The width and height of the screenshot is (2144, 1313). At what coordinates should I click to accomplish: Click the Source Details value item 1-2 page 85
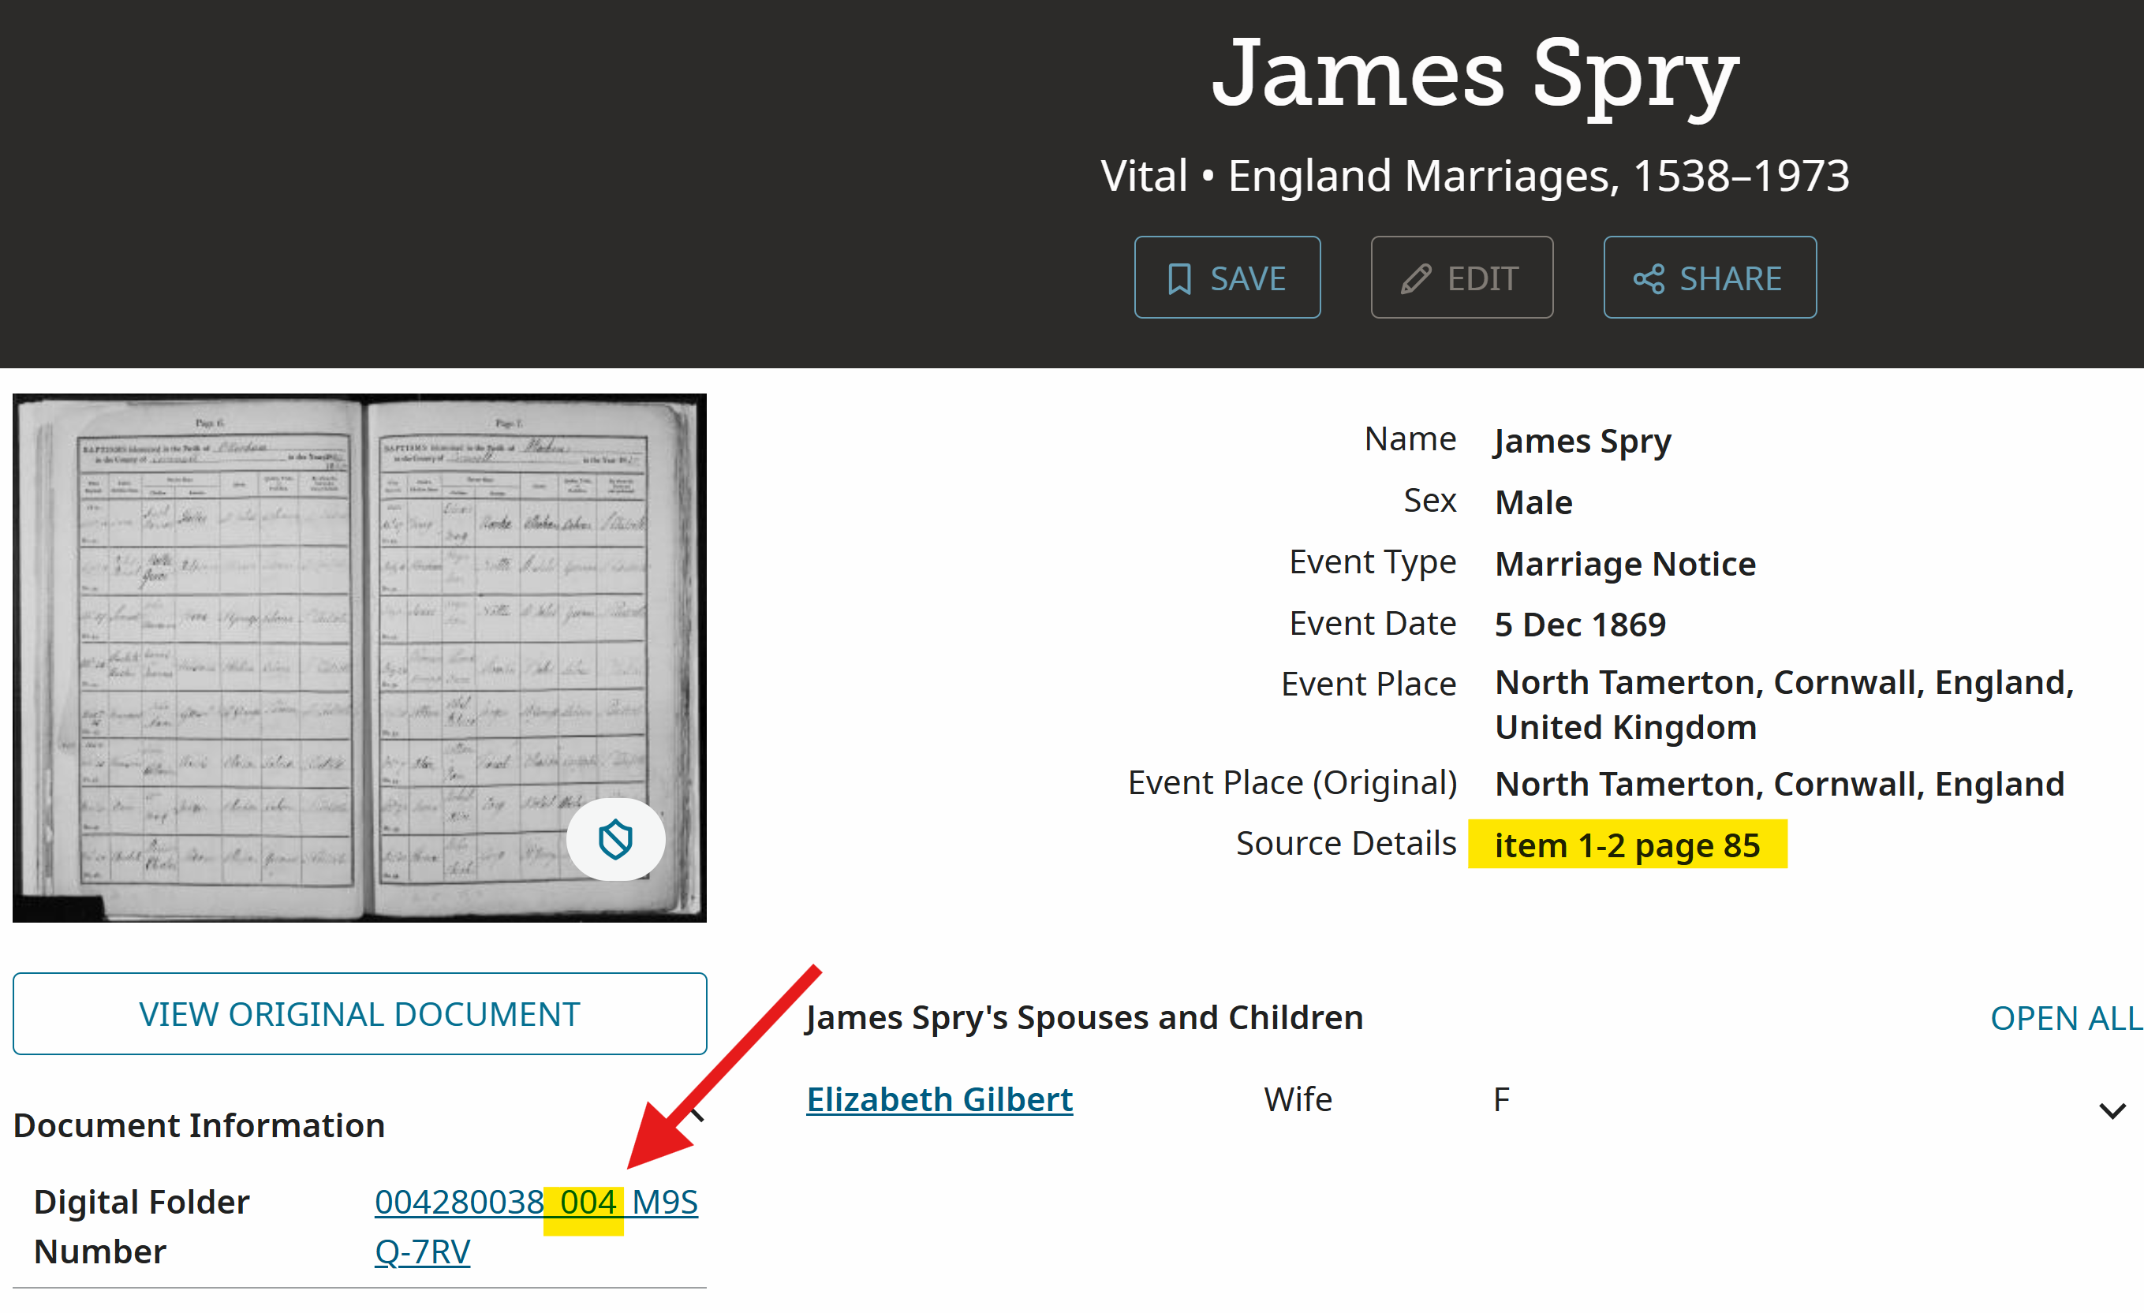[1627, 845]
